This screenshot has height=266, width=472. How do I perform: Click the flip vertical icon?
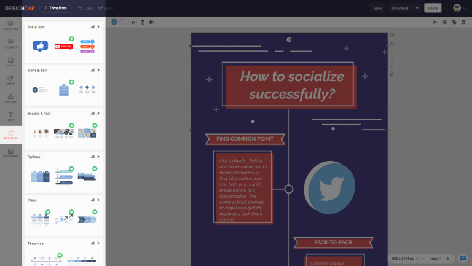tap(143, 22)
